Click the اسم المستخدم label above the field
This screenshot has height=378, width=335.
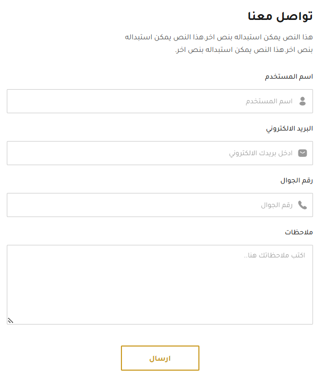pos(288,77)
